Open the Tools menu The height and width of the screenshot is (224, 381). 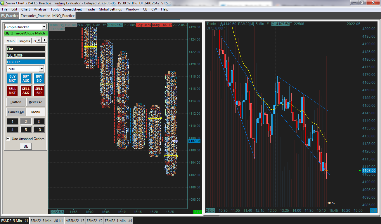click(x=55, y=9)
